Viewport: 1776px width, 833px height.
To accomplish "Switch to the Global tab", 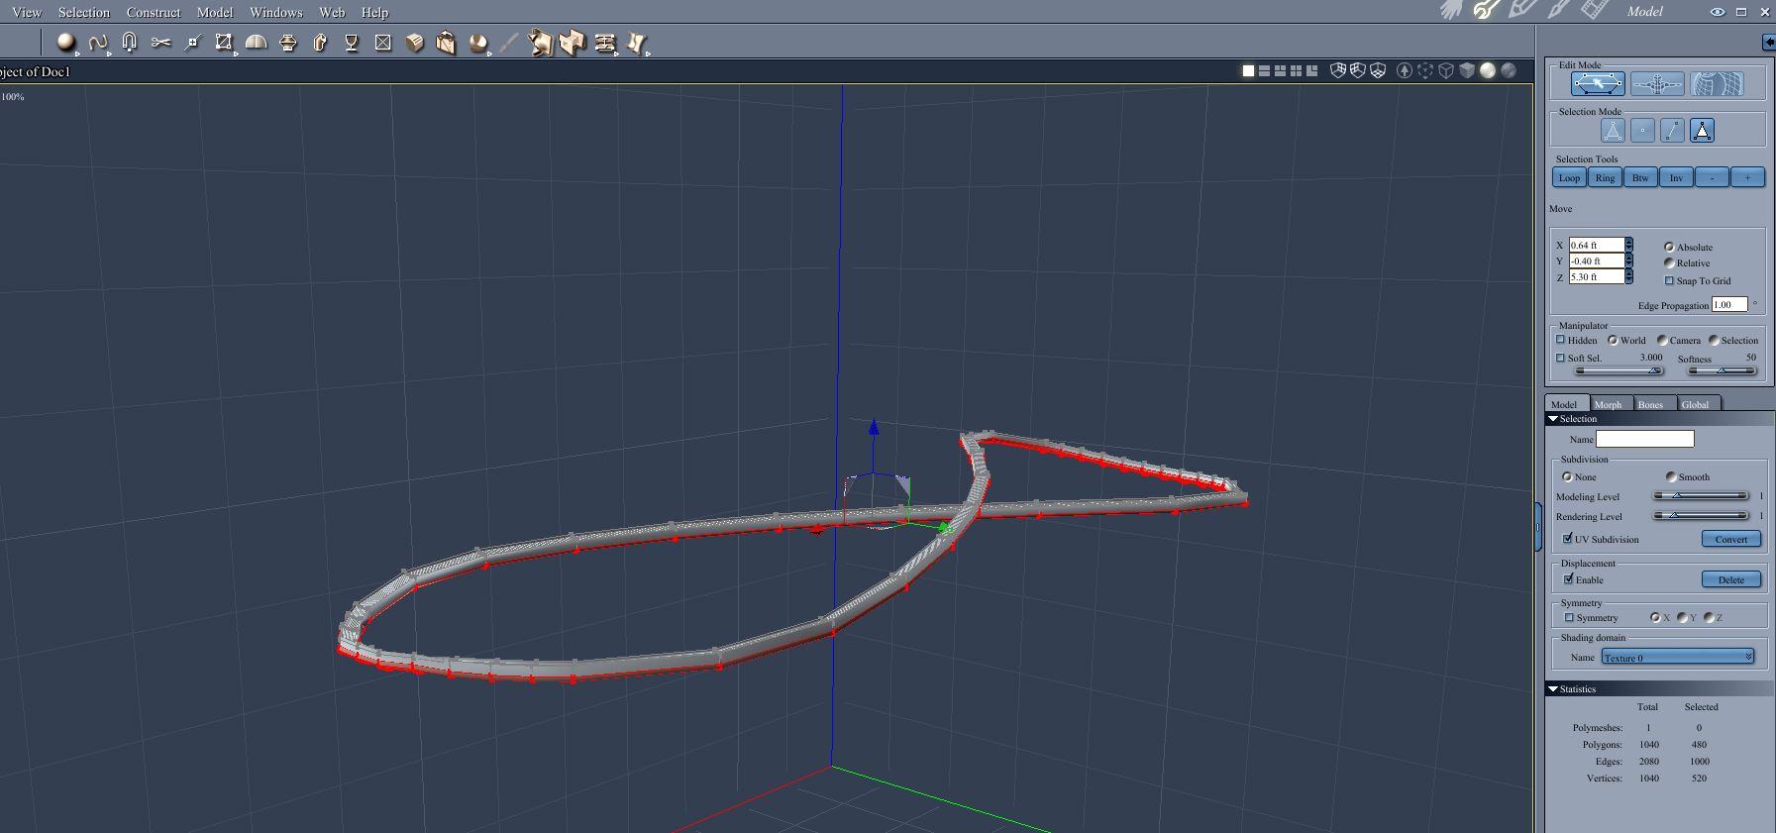I will tap(1695, 403).
